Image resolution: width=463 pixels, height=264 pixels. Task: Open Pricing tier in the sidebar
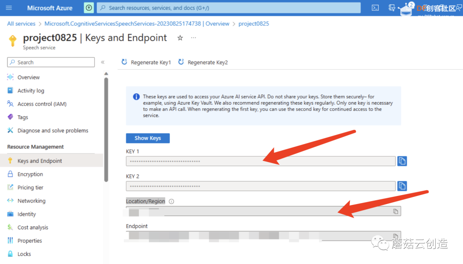[x=30, y=187]
